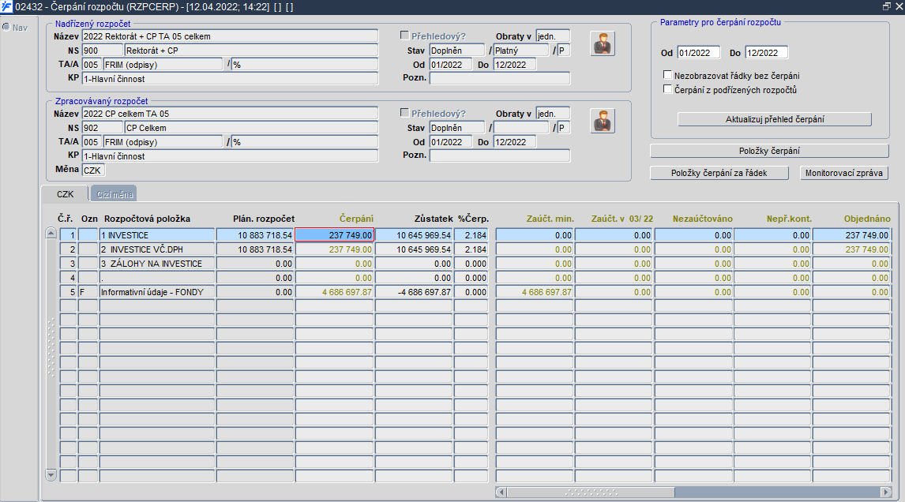Click Zaúčt. min. value 4 686 697.87

pos(535,292)
